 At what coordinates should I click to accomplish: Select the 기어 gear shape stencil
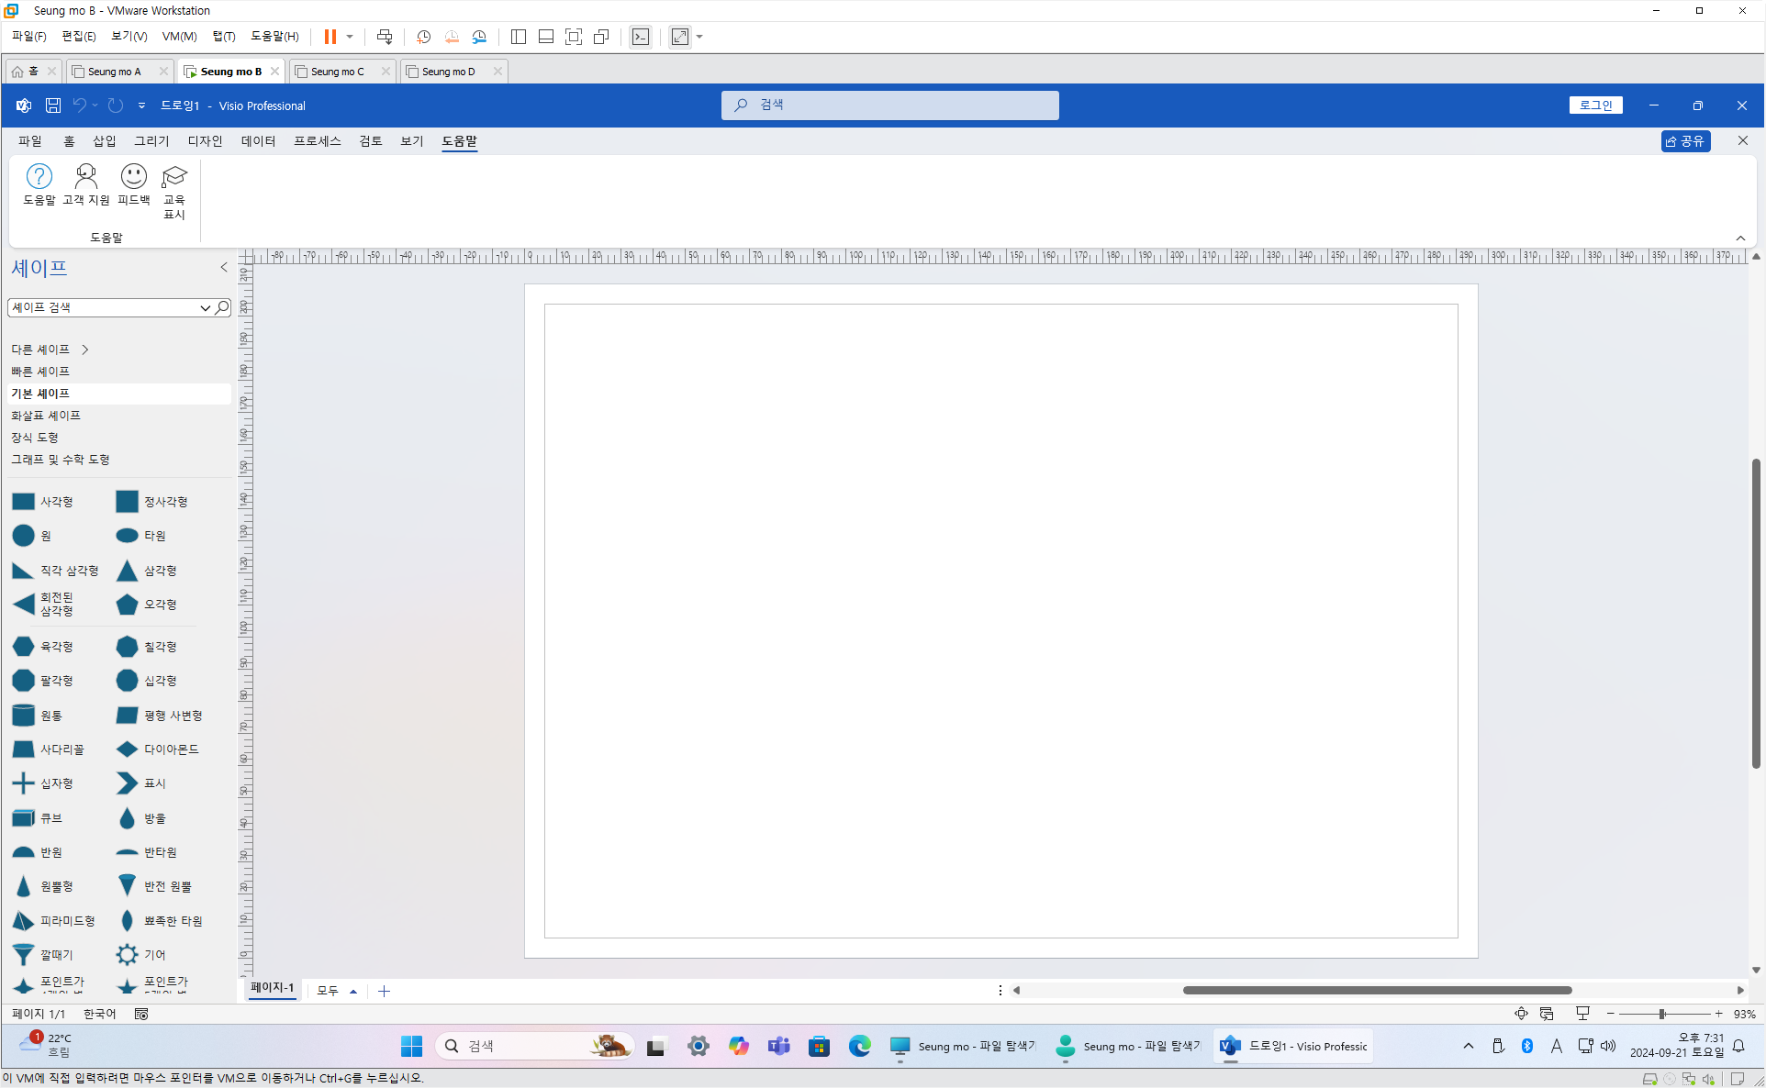[x=128, y=955]
